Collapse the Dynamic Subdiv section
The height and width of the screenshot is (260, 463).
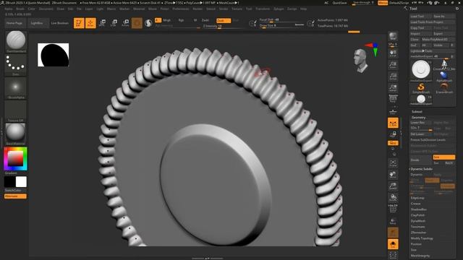pos(422,169)
